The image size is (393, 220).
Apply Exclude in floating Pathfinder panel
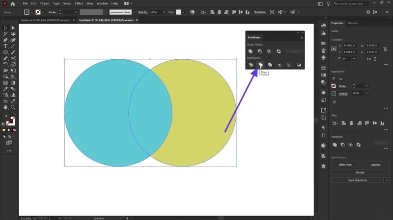279,51
